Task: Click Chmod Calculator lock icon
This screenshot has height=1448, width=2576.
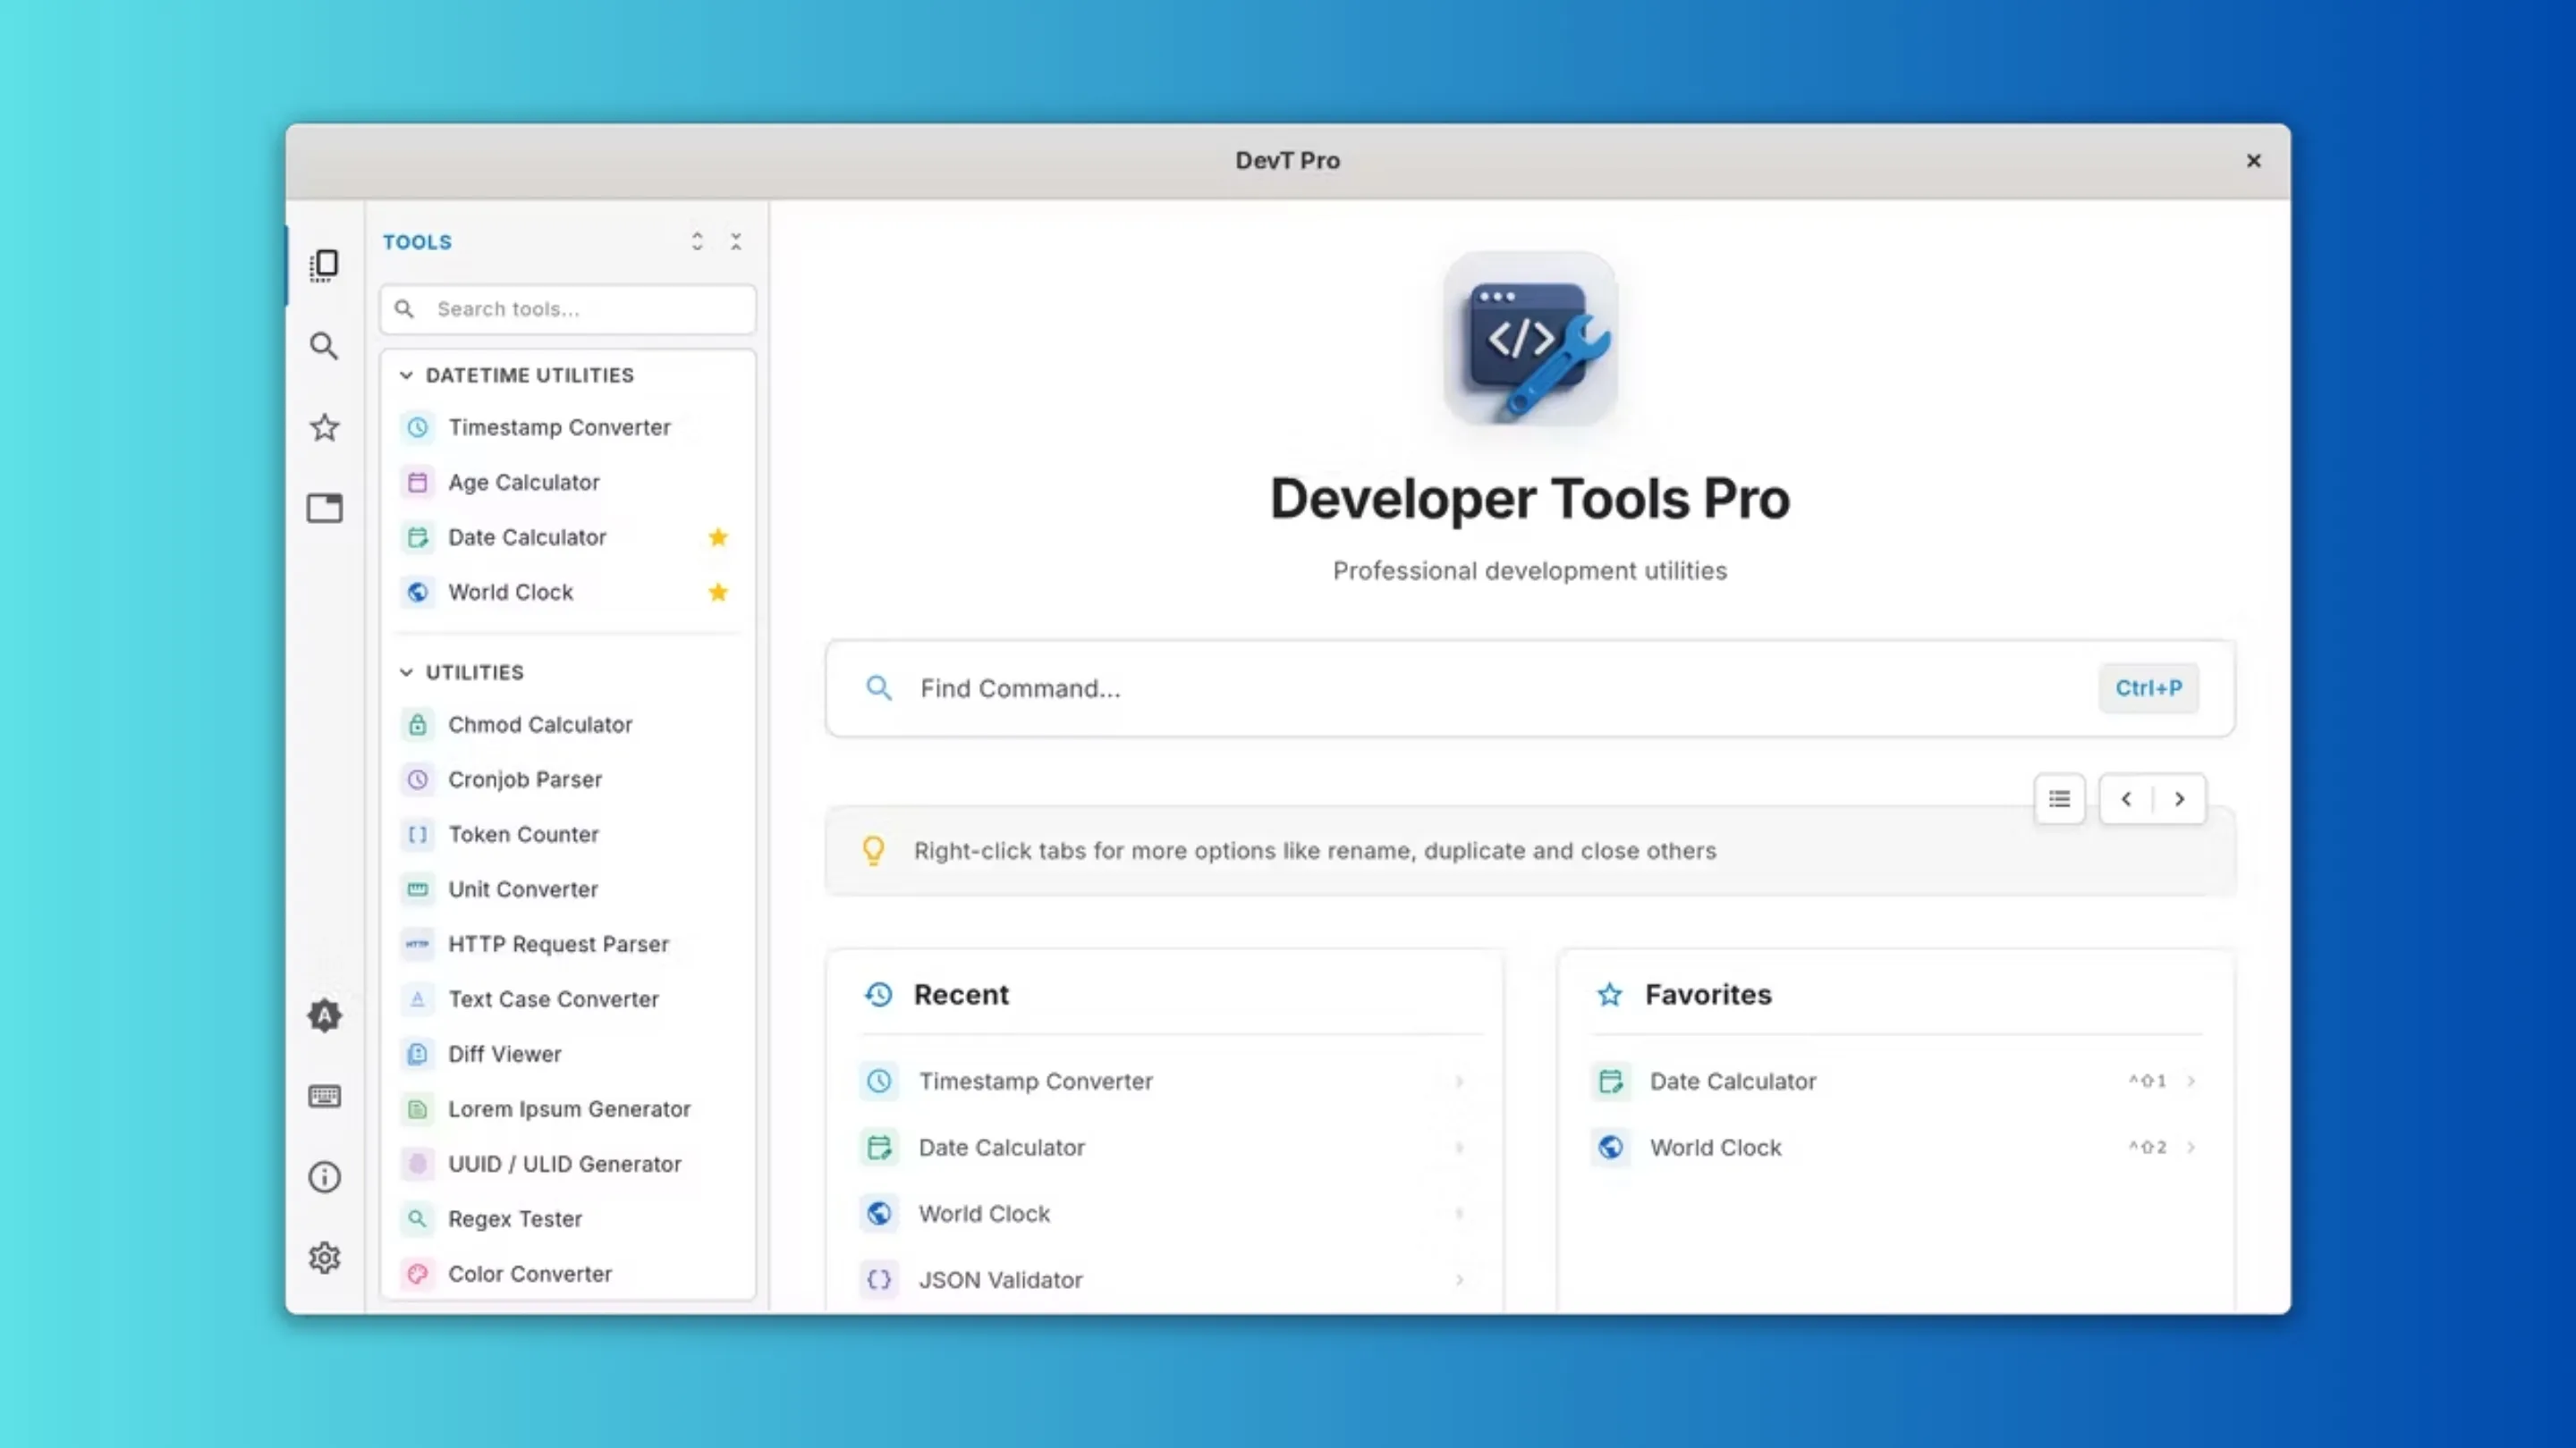Action: tap(418, 725)
